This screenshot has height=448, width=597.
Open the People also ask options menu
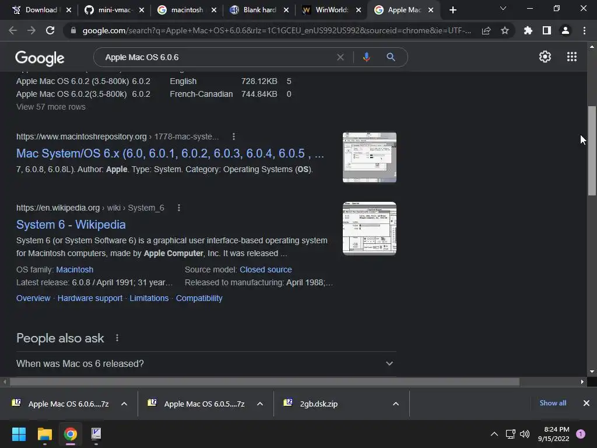(x=117, y=338)
